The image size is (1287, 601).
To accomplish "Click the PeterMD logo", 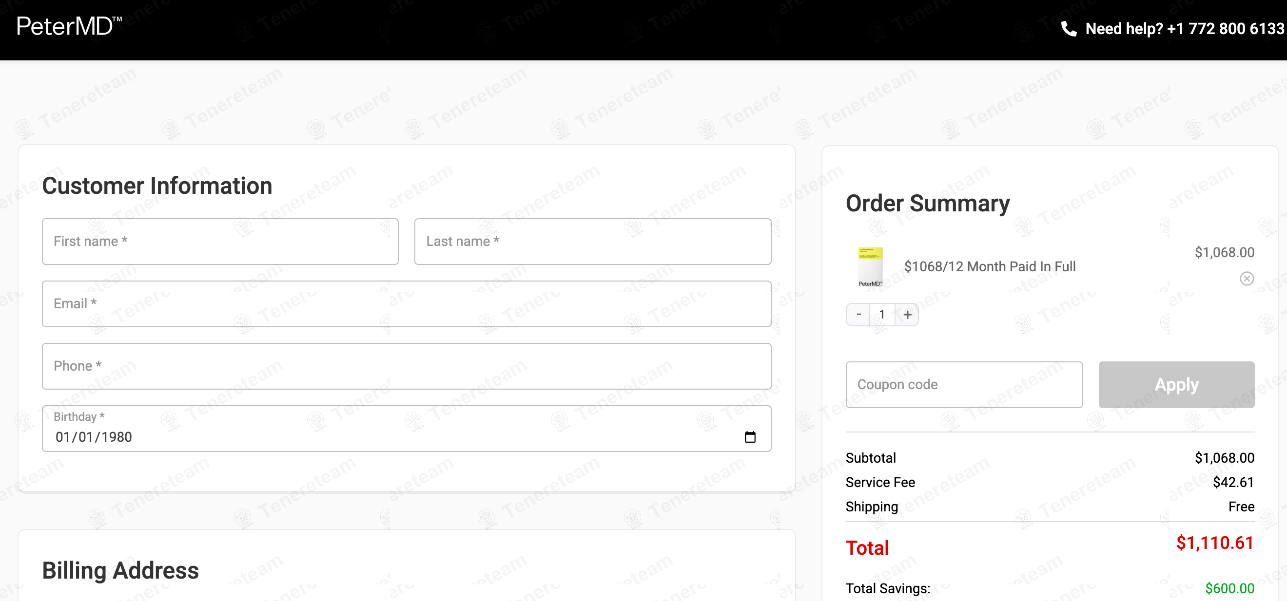I will point(69,27).
